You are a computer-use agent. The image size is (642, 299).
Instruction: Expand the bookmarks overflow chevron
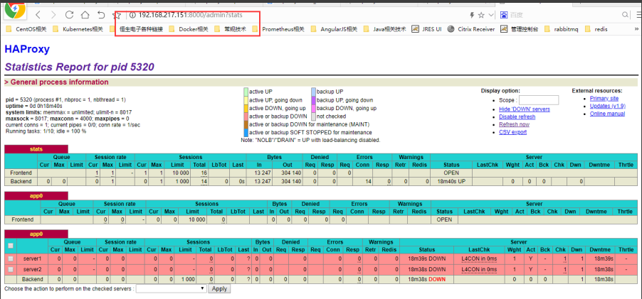pos(637,29)
